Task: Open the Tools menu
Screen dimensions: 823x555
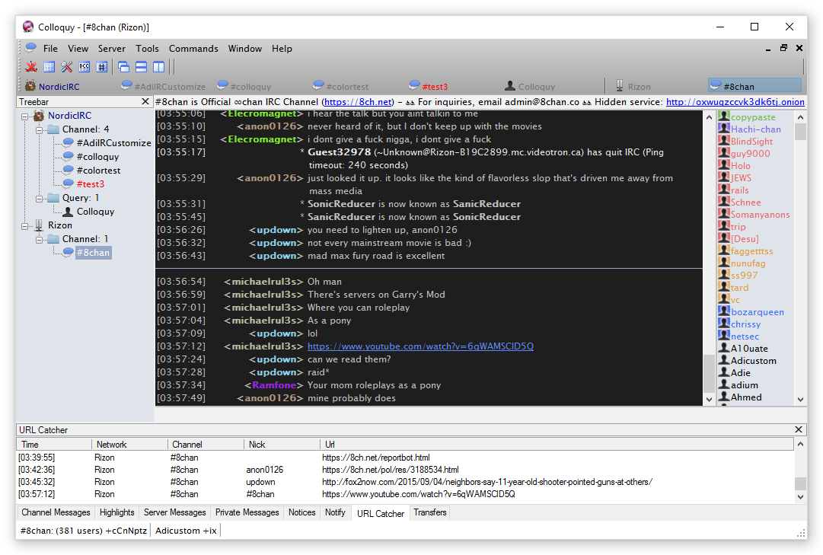Action: pos(147,48)
